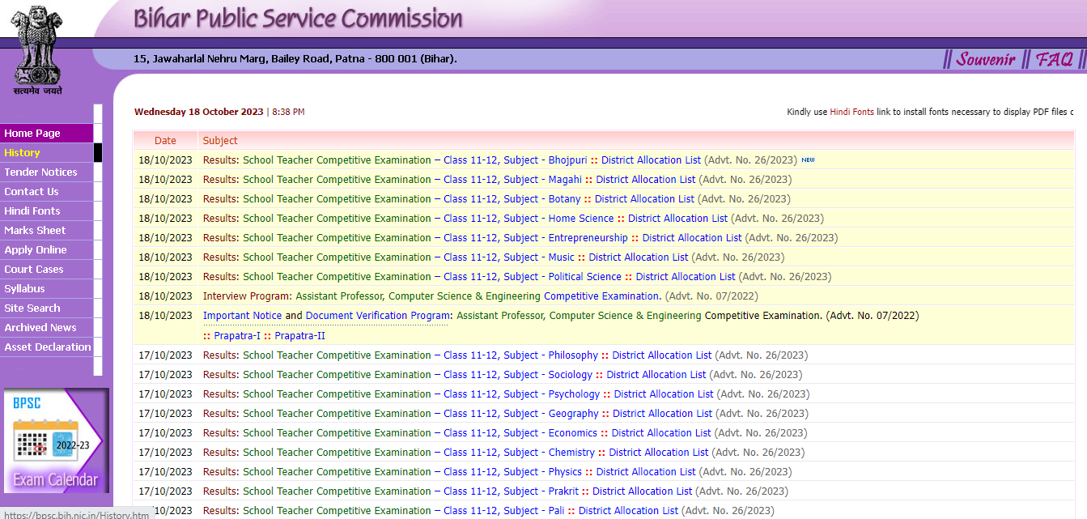Image resolution: width=1087 pixels, height=519 pixels.
Task: Open Class 11-12, Subject - Home Science link
Action: click(x=529, y=219)
